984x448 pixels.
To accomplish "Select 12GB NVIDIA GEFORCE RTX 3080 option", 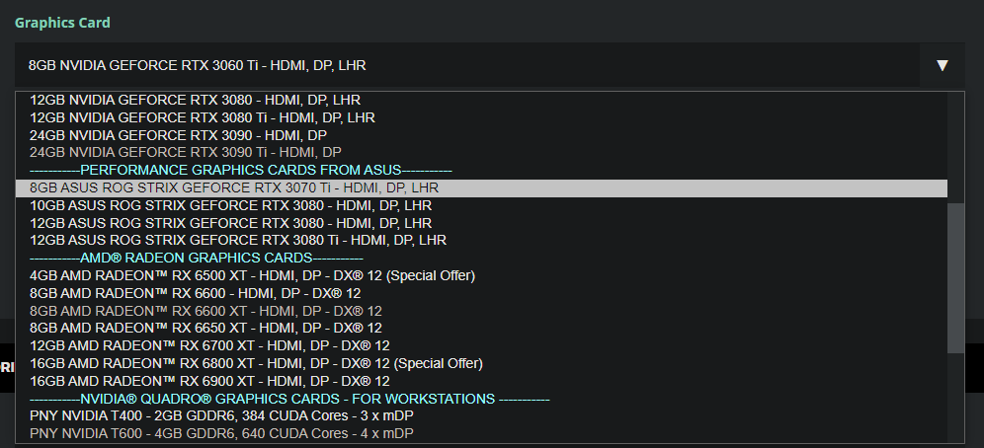I will pos(481,101).
